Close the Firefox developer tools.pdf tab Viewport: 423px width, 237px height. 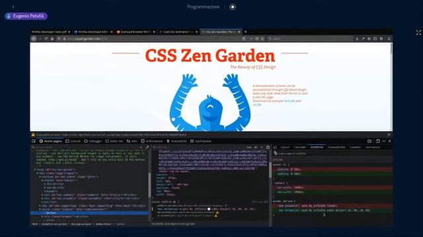pyautogui.click(x=69, y=32)
